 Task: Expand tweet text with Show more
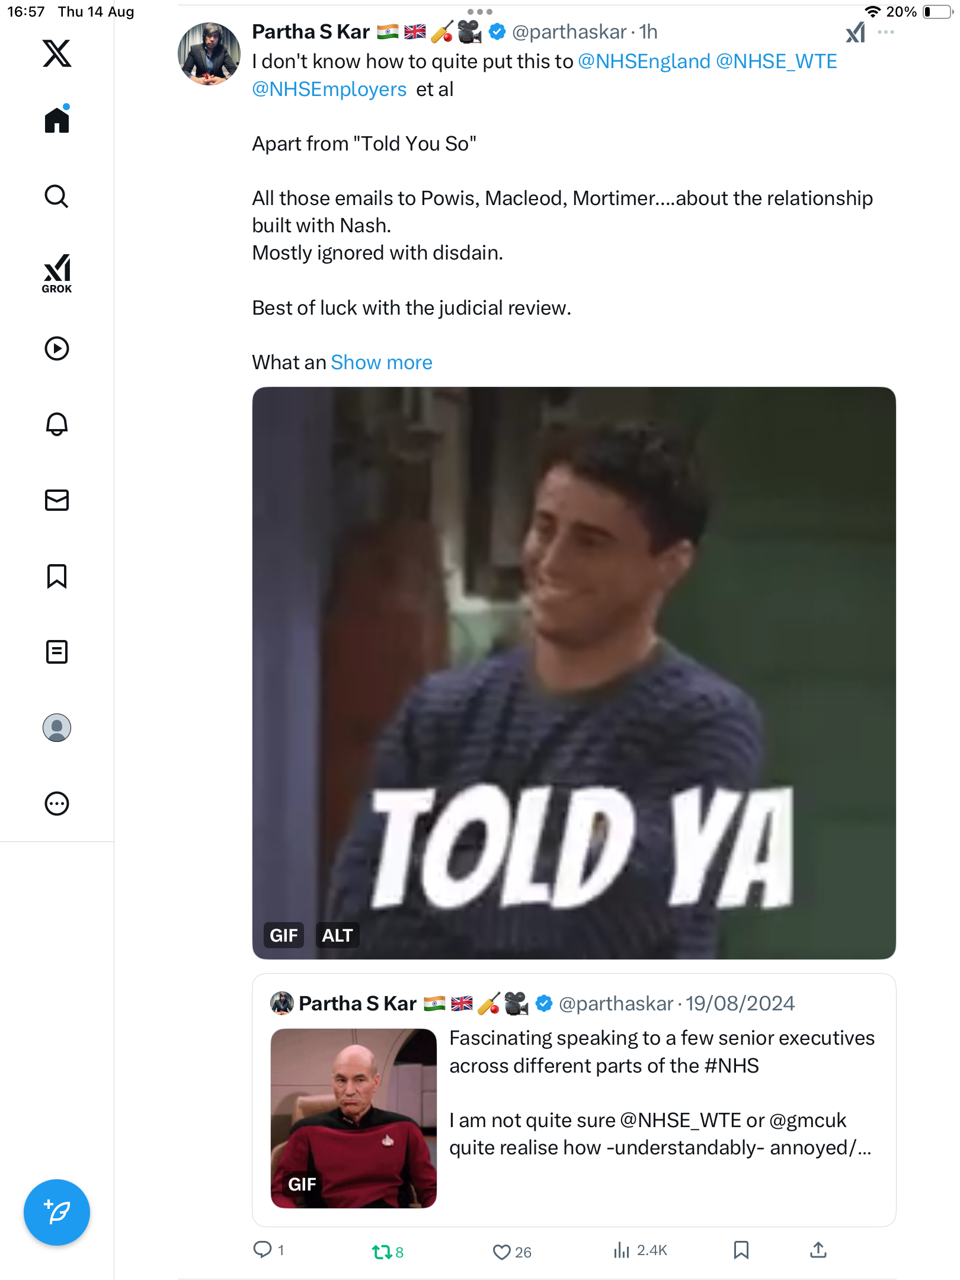pyautogui.click(x=381, y=362)
